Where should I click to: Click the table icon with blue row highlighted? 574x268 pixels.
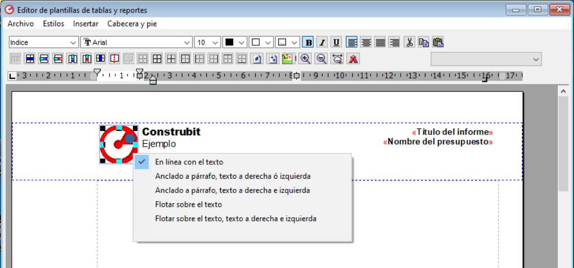pos(30,59)
